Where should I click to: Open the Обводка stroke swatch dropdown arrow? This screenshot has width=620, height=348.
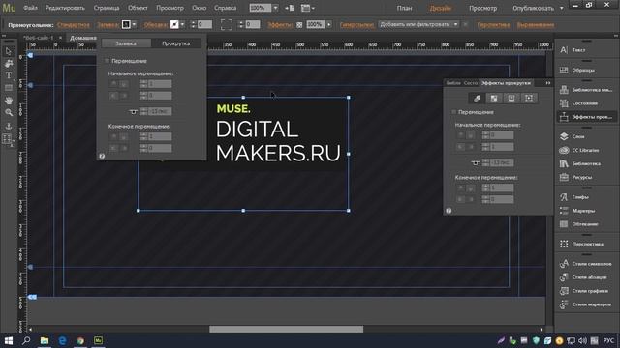click(x=182, y=24)
